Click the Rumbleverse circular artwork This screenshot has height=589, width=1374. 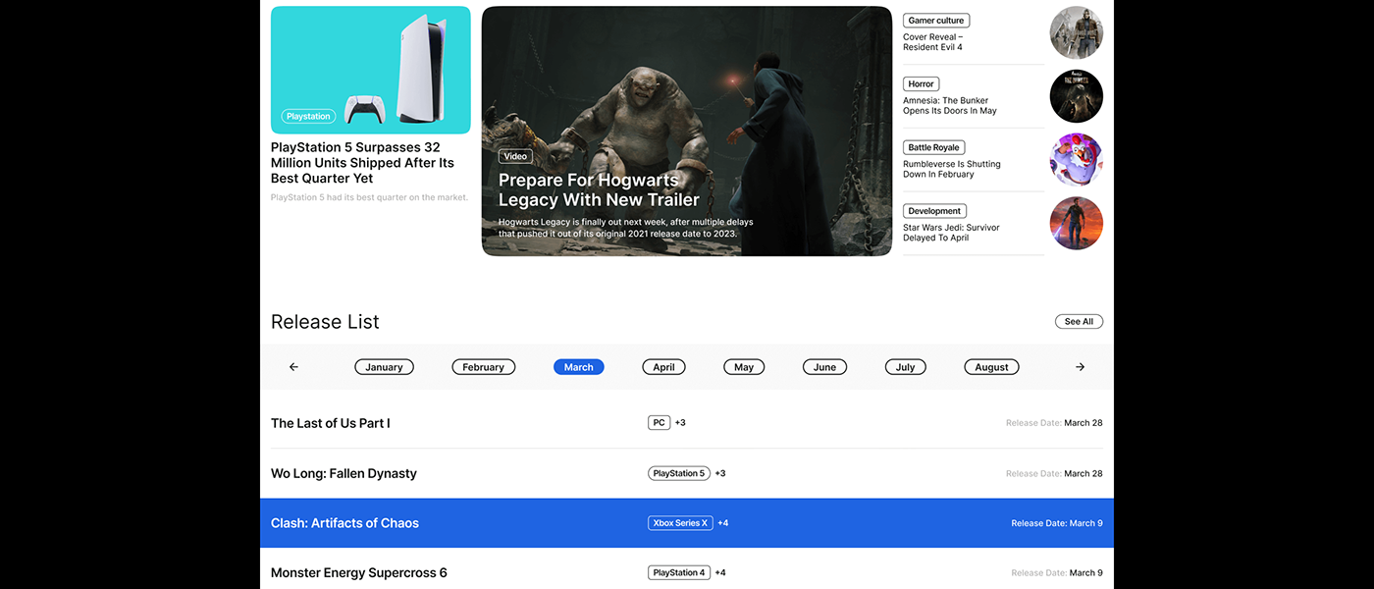[x=1076, y=159]
